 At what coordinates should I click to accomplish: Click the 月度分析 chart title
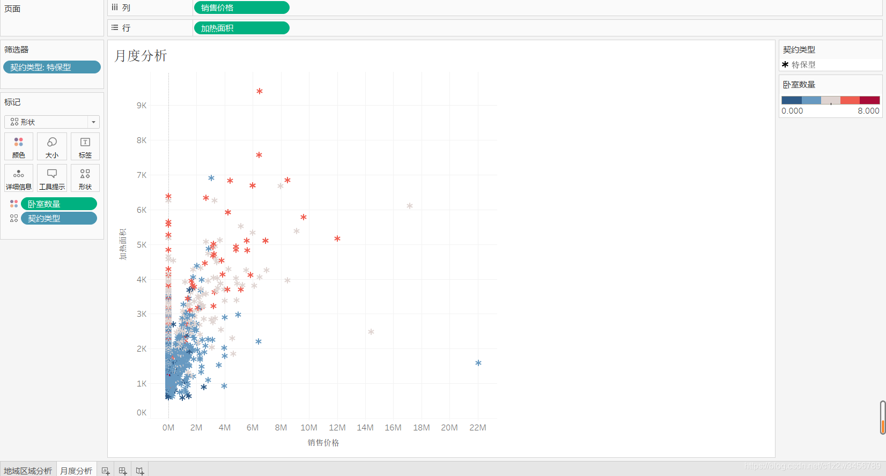pyautogui.click(x=141, y=56)
